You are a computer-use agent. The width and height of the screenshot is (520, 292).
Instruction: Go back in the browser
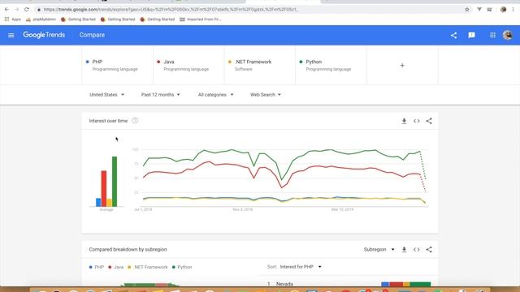point(6,10)
